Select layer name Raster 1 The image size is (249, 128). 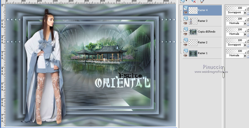pos(203,53)
